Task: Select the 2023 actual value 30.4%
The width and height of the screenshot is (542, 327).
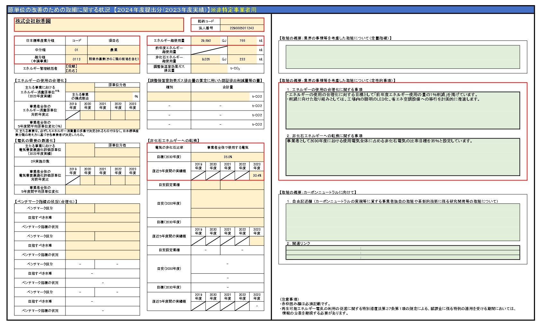Action: tap(257, 176)
